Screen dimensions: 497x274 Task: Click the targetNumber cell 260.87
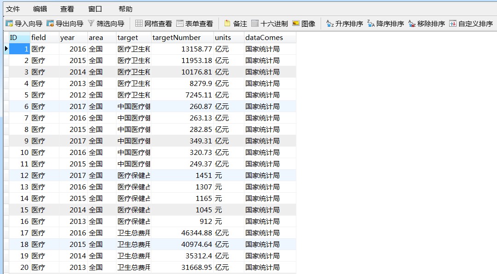pos(183,107)
